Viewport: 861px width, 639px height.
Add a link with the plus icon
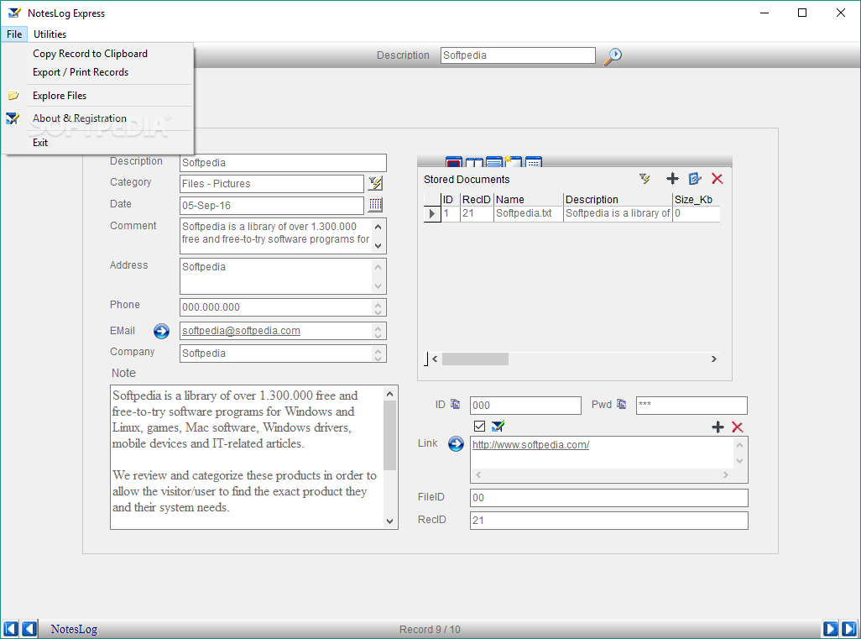point(717,427)
